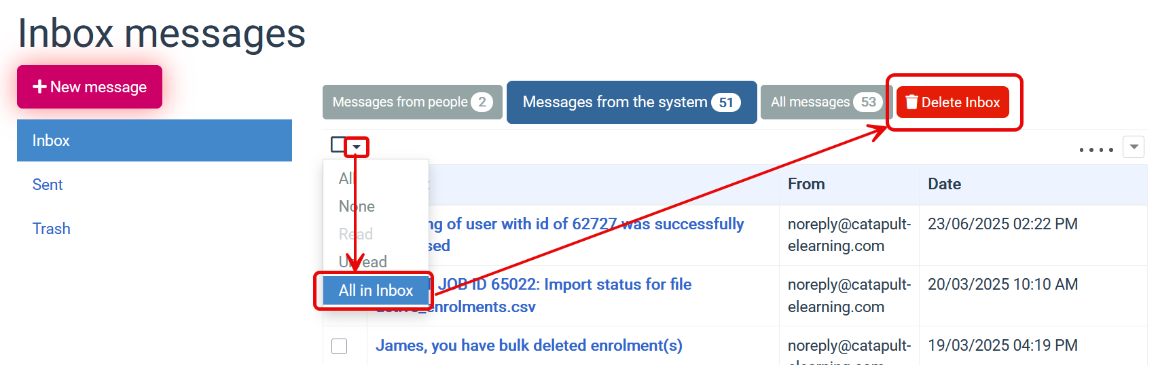1158x365 pixels.
Task: Expand the dropdown arrow at the toolbar's right end
Action: (1134, 147)
